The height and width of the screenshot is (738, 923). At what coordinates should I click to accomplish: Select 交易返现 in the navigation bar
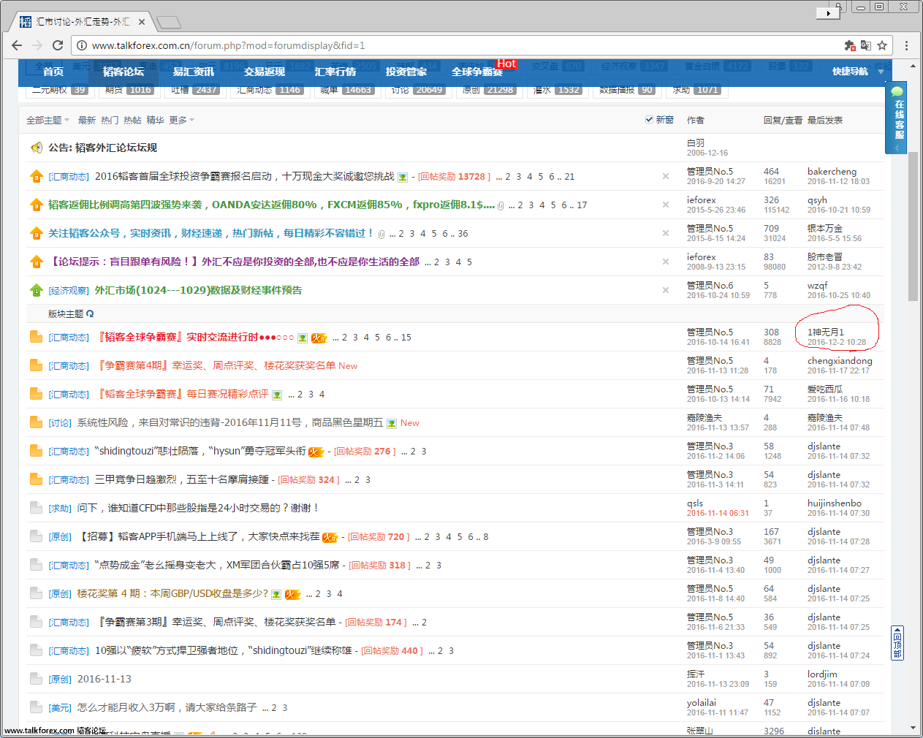point(265,72)
